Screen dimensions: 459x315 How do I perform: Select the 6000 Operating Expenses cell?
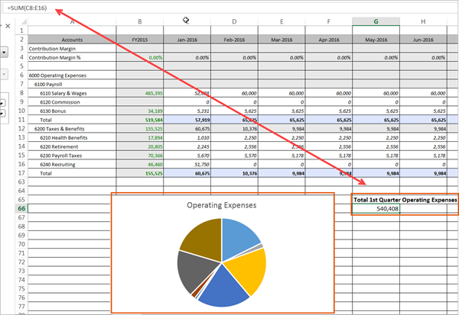click(72, 76)
